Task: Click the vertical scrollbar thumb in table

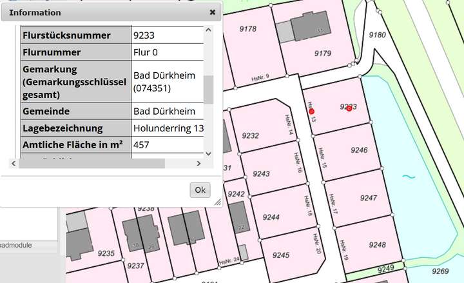Action: 209,90
